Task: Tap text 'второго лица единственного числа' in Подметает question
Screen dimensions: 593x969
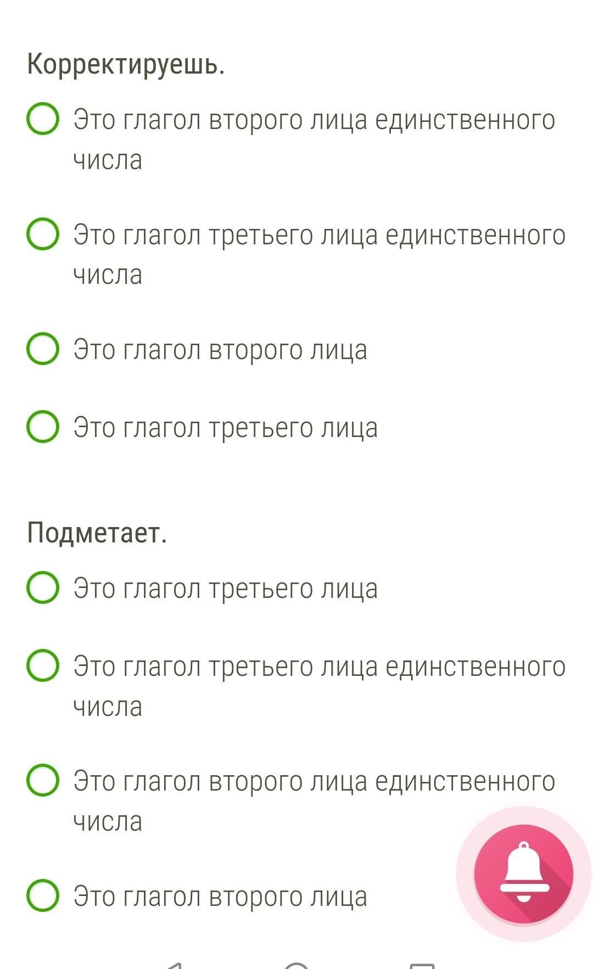Action: click(314, 800)
